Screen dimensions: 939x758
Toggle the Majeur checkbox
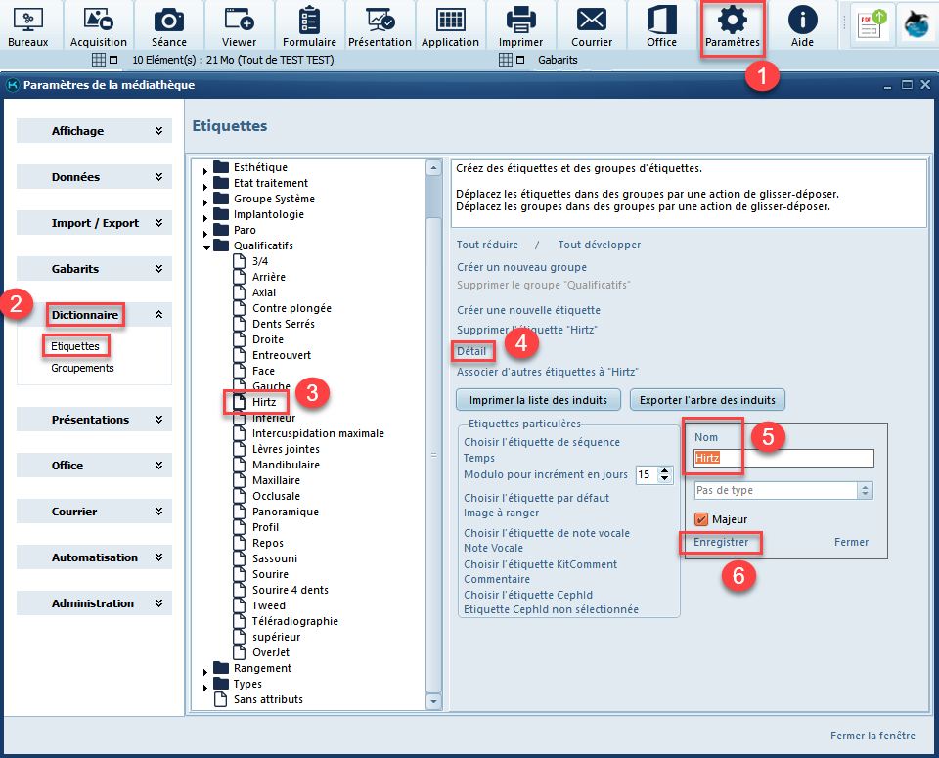click(x=700, y=519)
